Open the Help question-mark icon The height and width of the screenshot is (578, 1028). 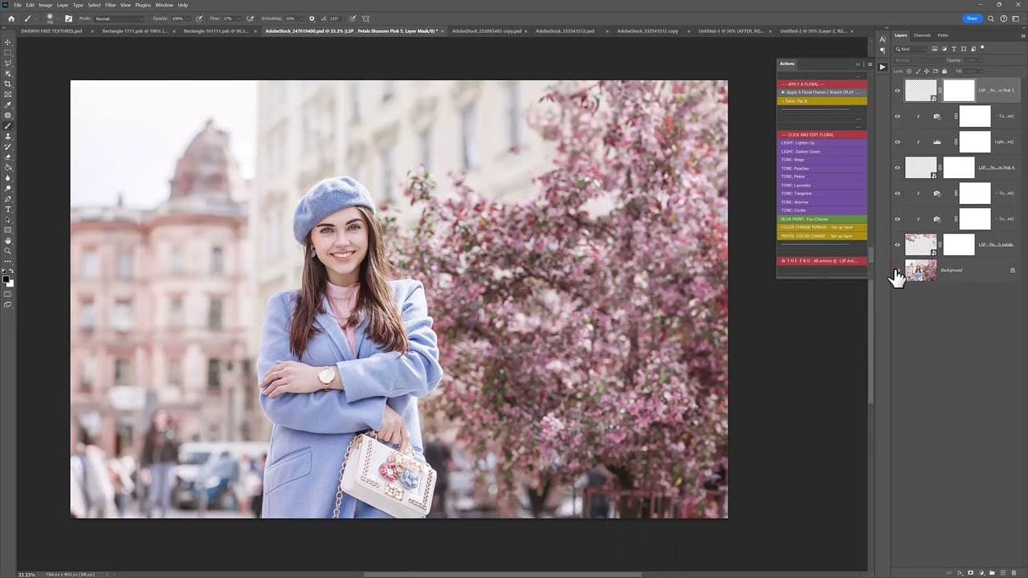(x=1004, y=18)
